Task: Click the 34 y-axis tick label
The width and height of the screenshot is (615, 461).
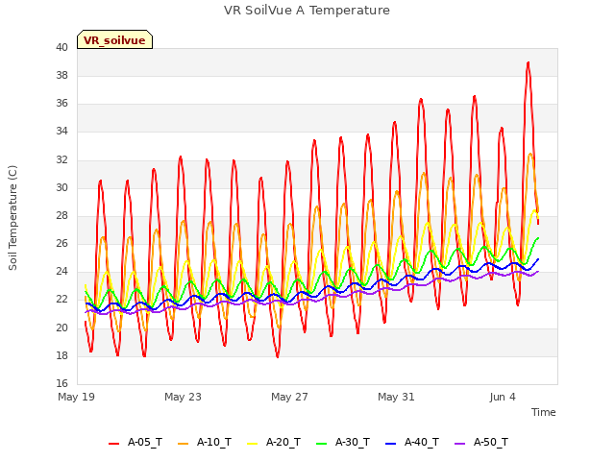Action: pyautogui.click(x=61, y=131)
